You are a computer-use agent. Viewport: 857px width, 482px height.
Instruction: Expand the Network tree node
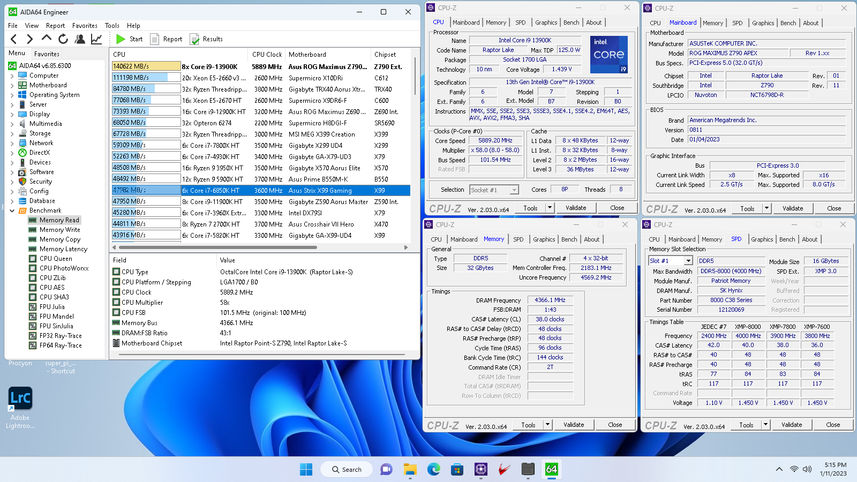click(12, 143)
